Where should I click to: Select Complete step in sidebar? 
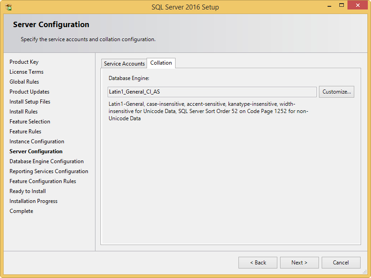21,211
